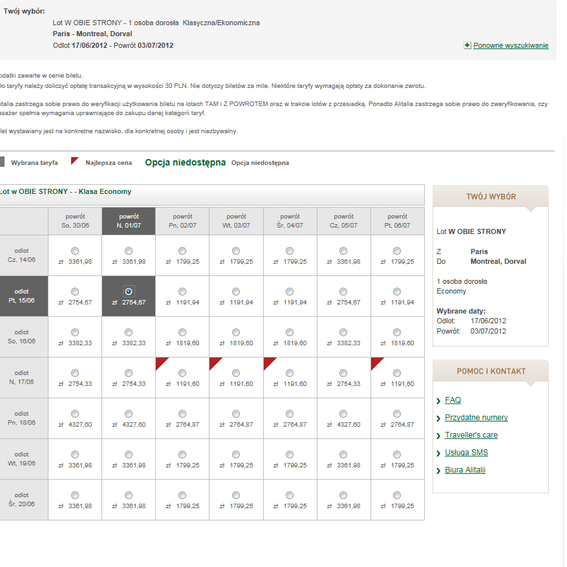Click the arrow icon beside Traveller's care
The height and width of the screenshot is (567, 567).
[438, 436]
